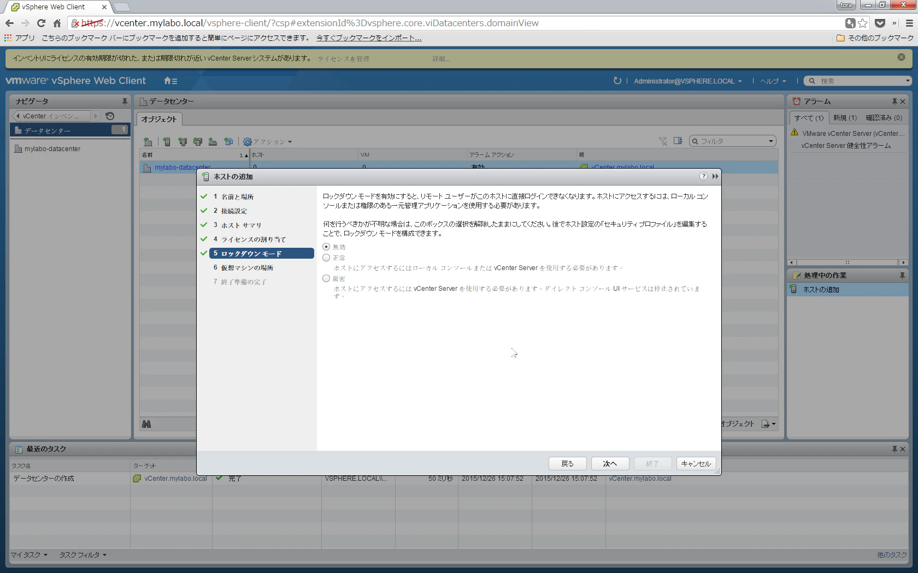Open mylabo-datacenter link in objects table
This screenshot has height=573, width=918.
click(x=183, y=168)
